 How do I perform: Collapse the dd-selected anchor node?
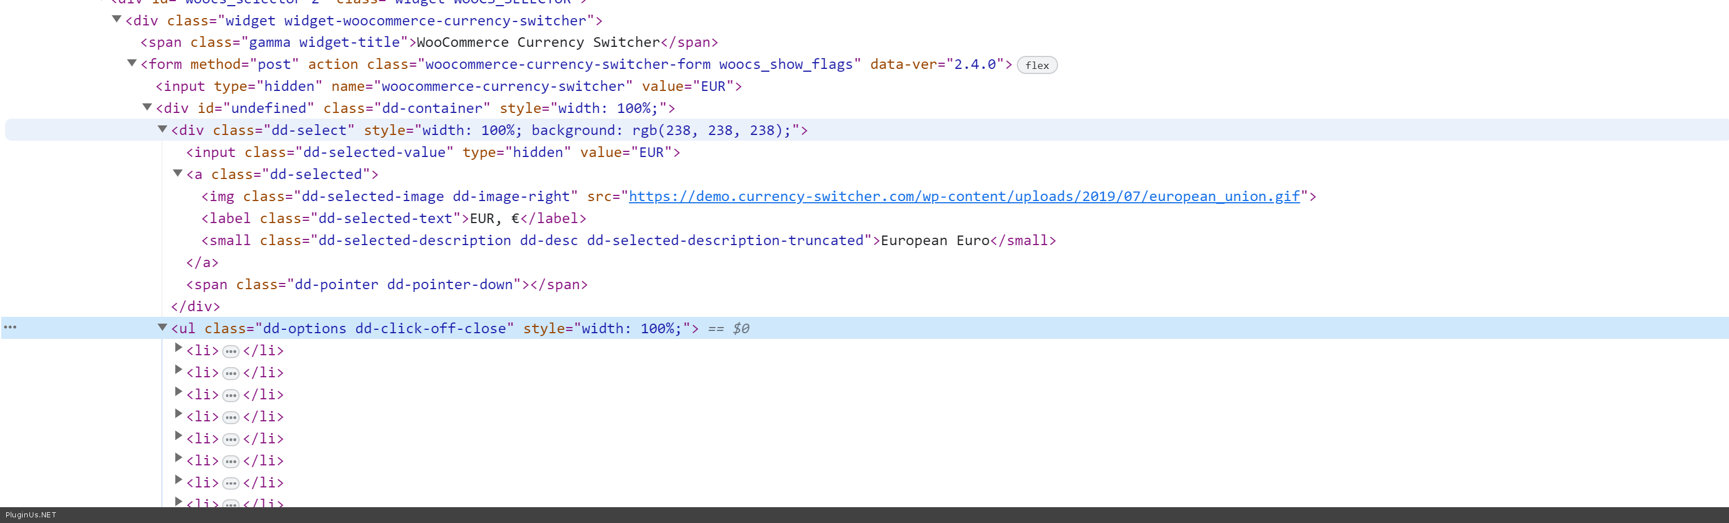tap(178, 173)
